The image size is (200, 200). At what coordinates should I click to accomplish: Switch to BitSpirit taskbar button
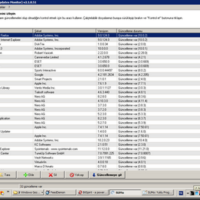click(92, 192)
